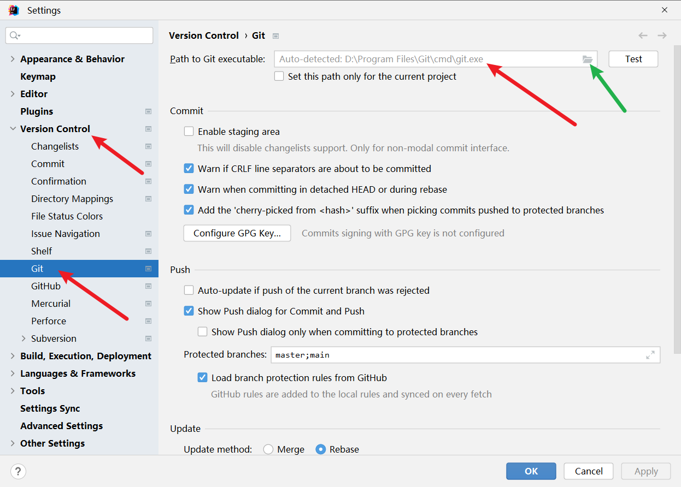Toggle 'cherry-picked from' suffix checkbox
The image size is (681, 487).
click(189, 210)
